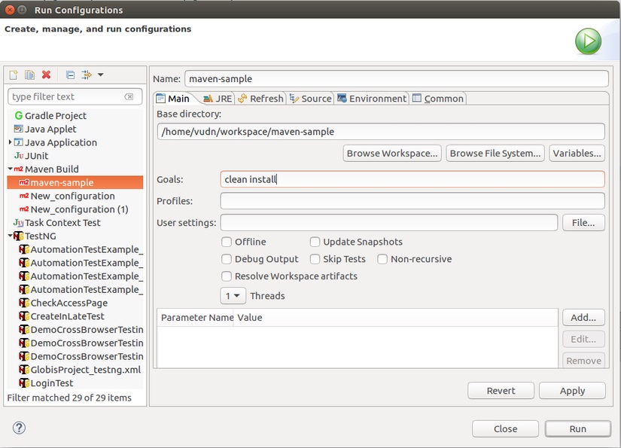This screenshot has width=621, height=448.
Task: Open help with the question mark icon
Action: click(x=20, y=428)
